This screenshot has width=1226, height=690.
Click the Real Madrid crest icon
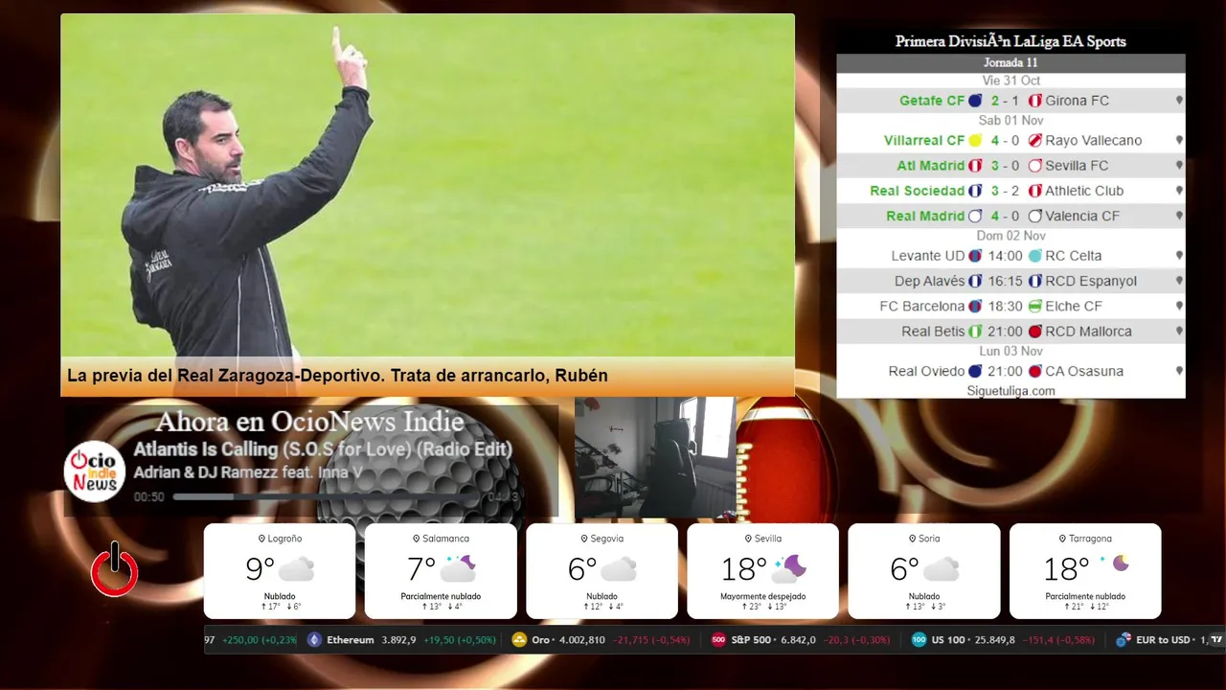(x=975, y=216)
